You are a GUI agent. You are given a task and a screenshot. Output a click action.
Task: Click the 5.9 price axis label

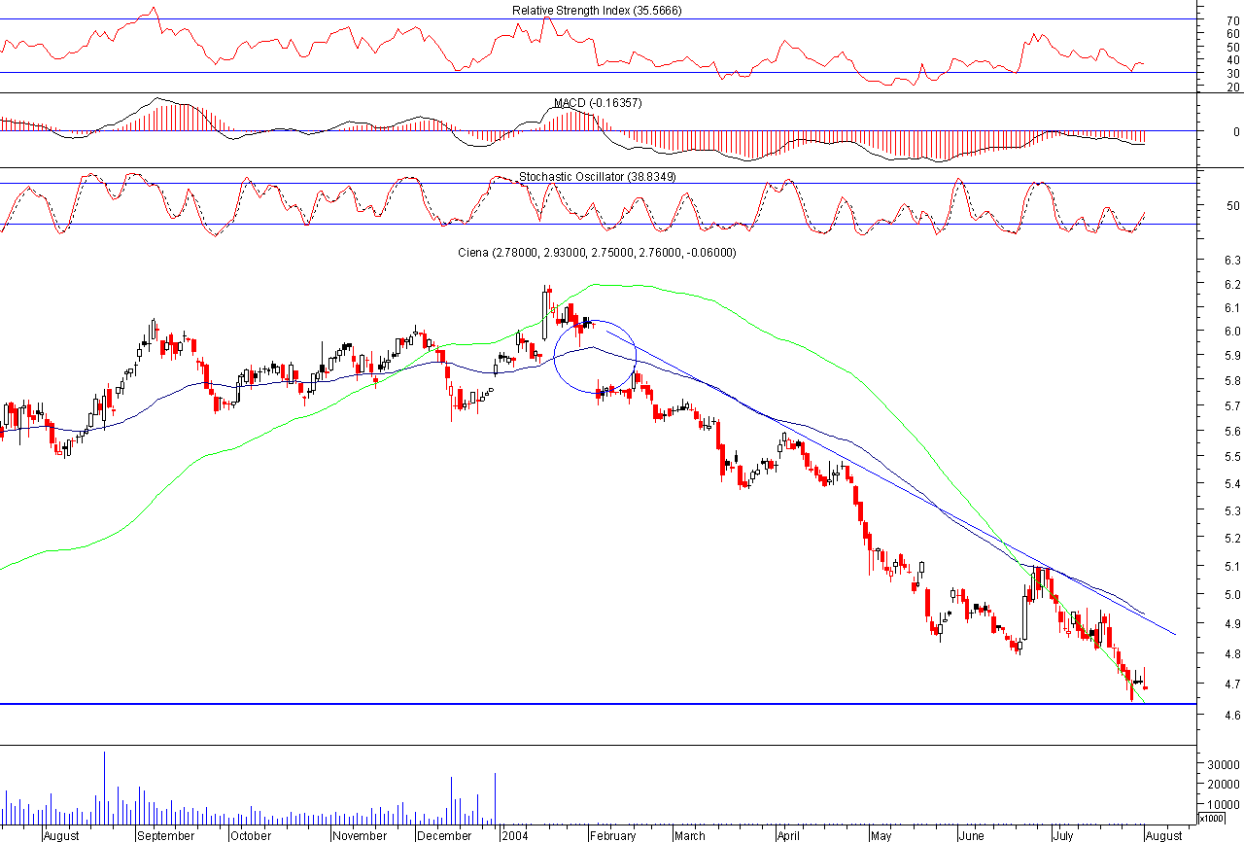click(1233, 356)
